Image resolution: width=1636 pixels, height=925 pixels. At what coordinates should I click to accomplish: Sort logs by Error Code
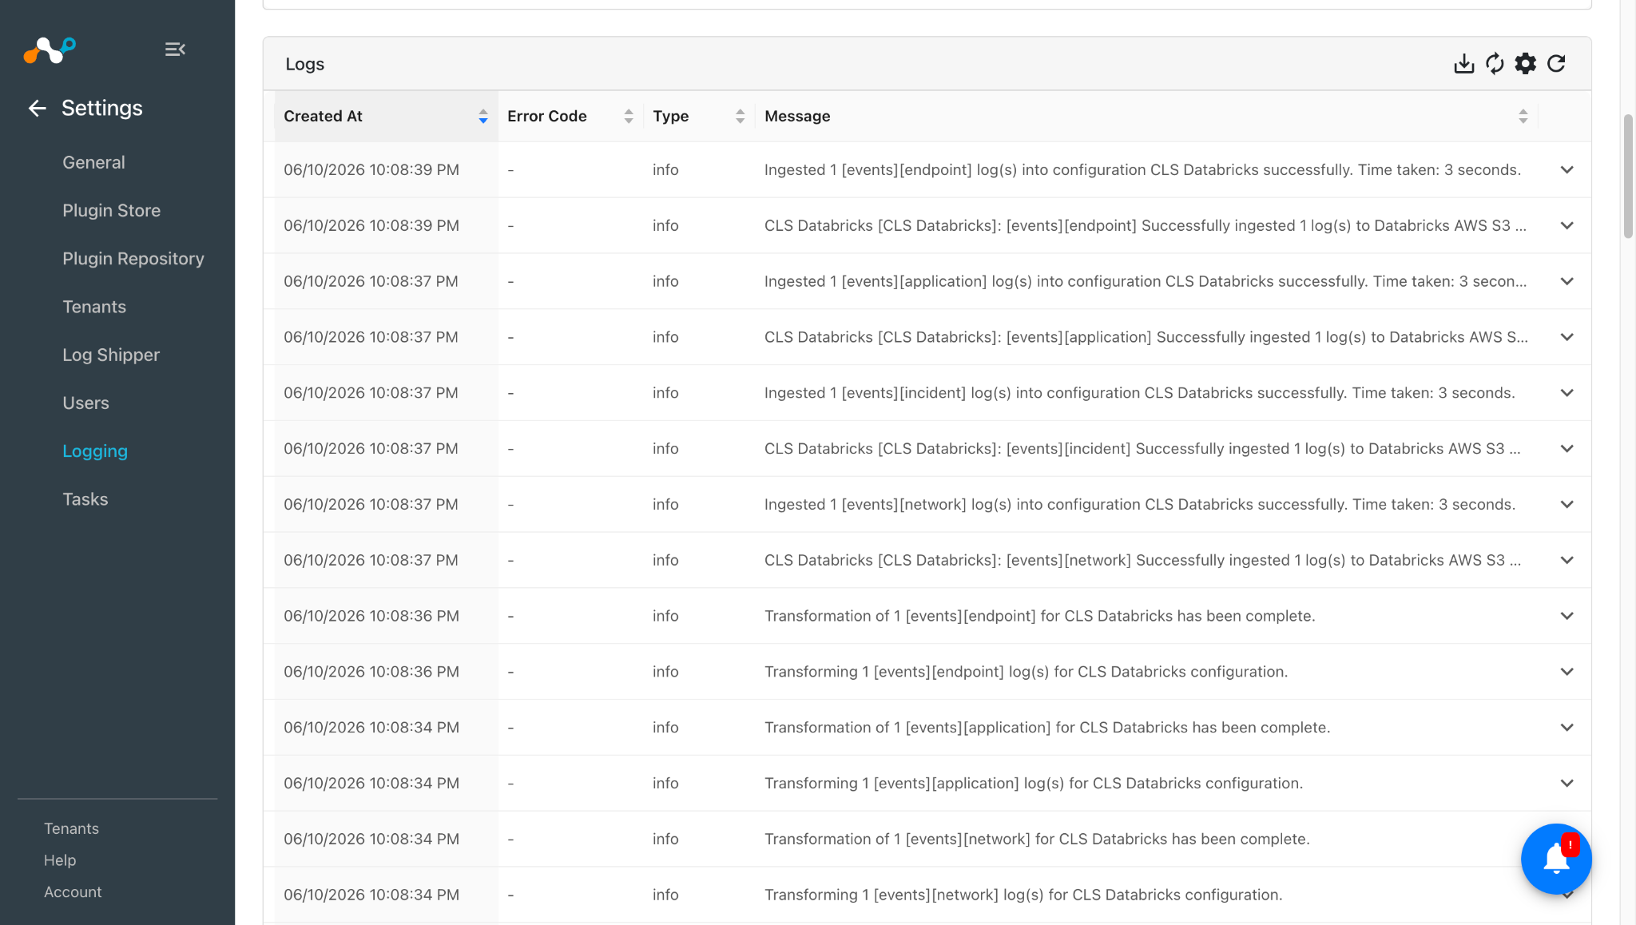(629, 117)
